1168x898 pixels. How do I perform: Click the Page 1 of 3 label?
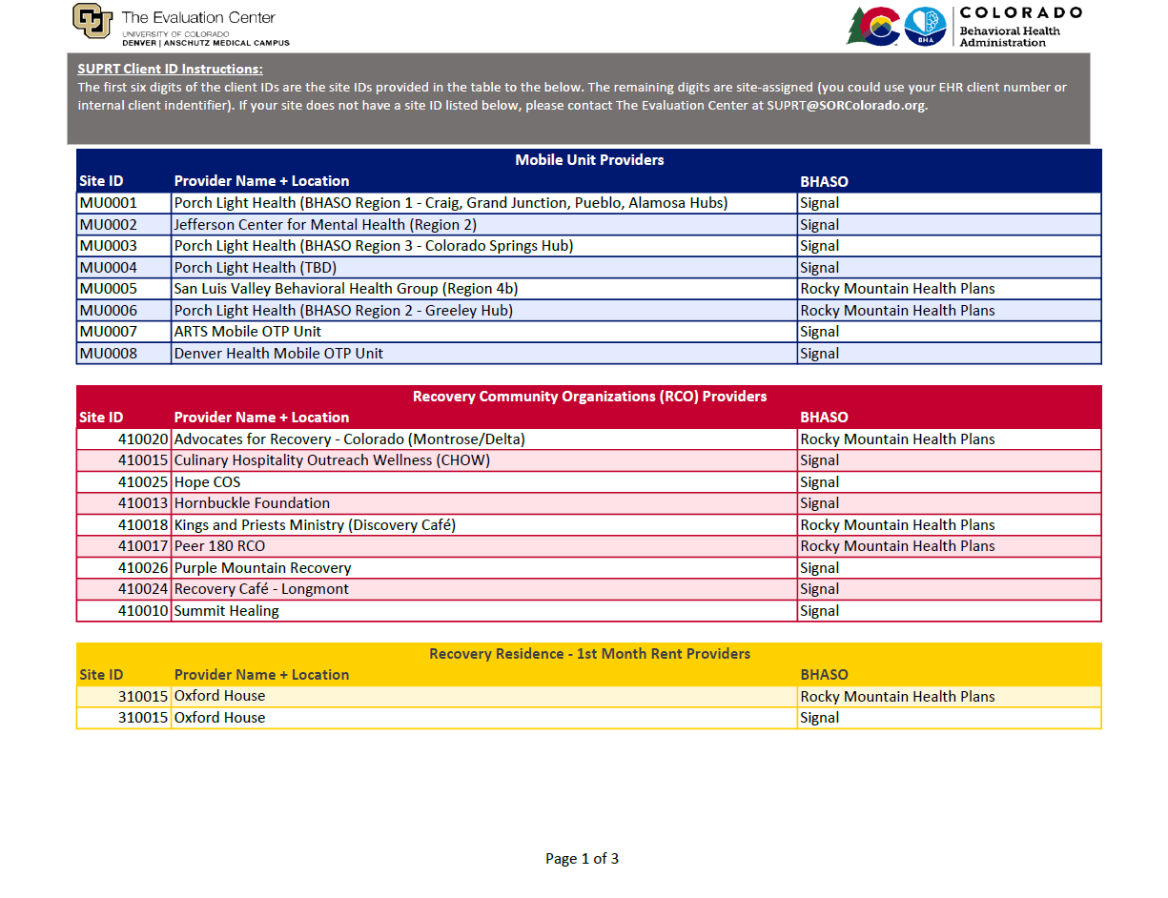(x=581, y=858)
